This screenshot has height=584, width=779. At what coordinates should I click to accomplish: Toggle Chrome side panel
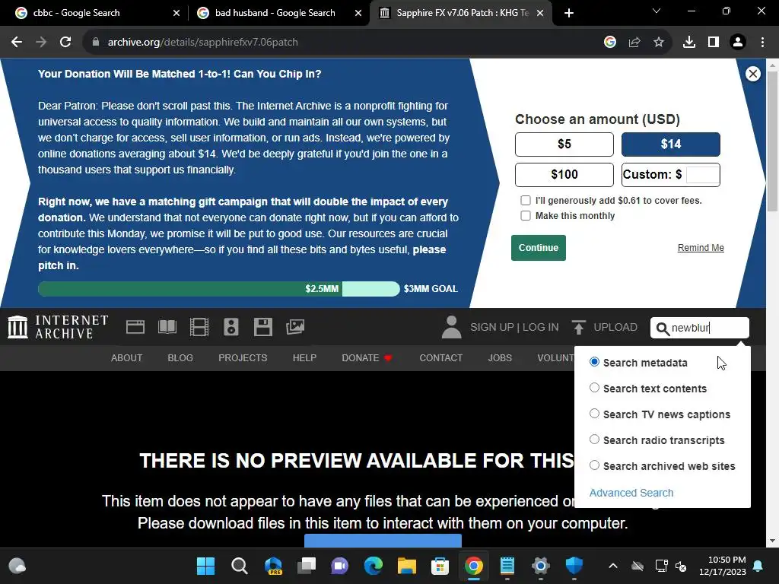[x=714, y=43]
